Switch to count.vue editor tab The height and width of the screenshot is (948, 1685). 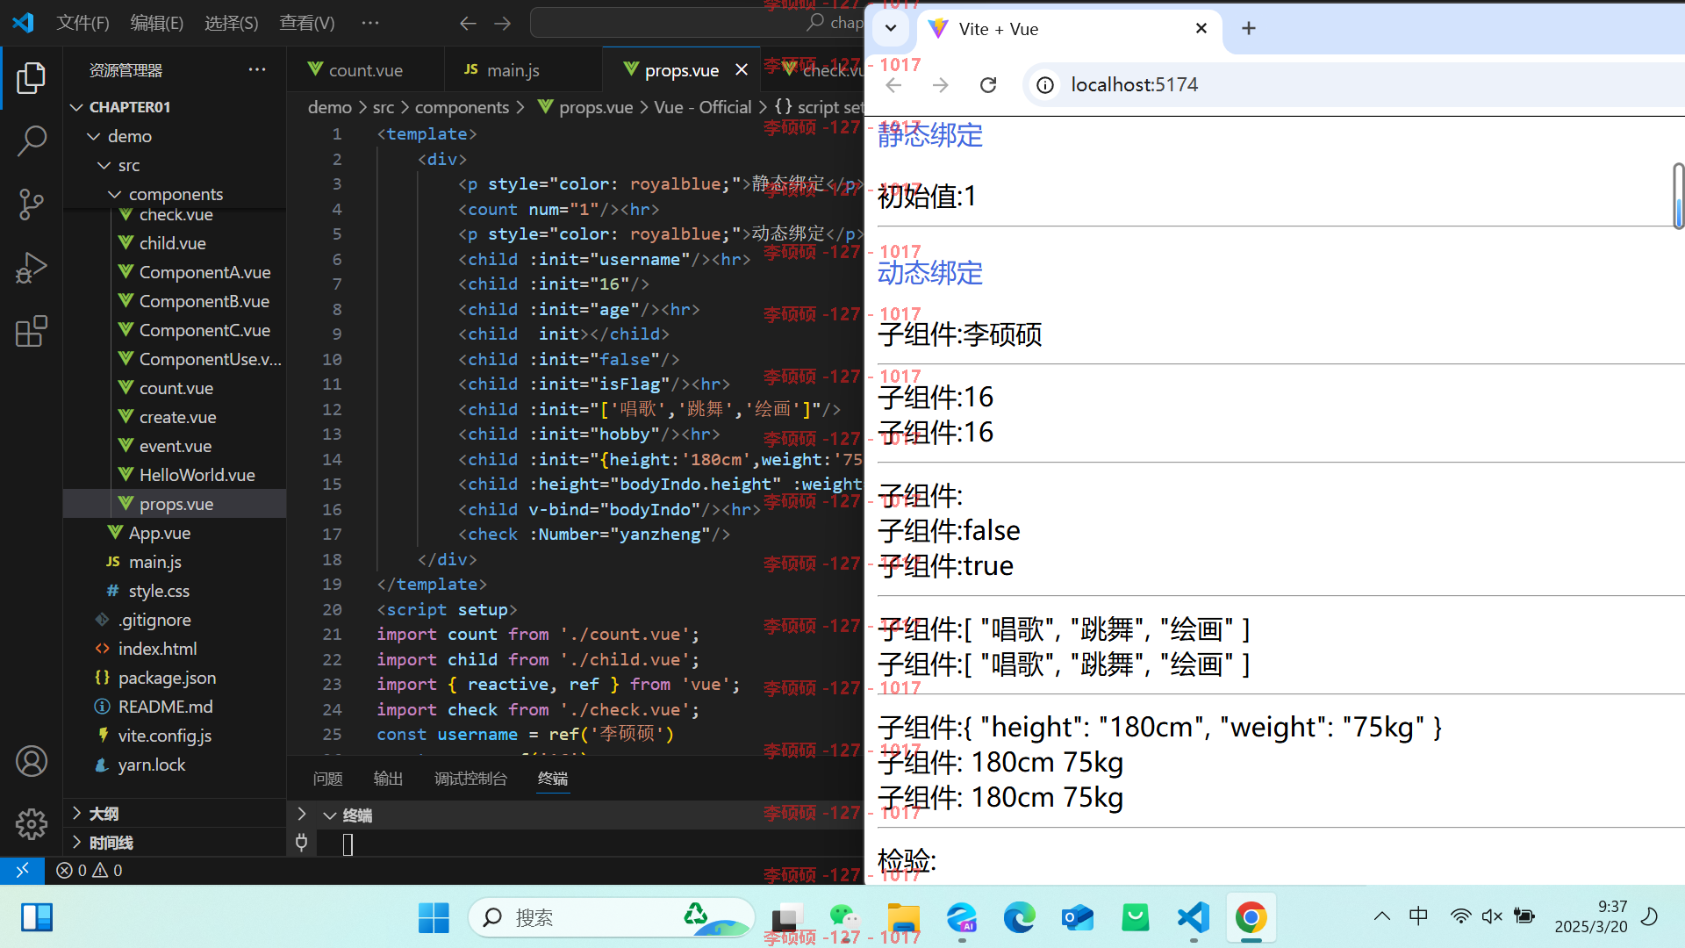coord(365,69)
